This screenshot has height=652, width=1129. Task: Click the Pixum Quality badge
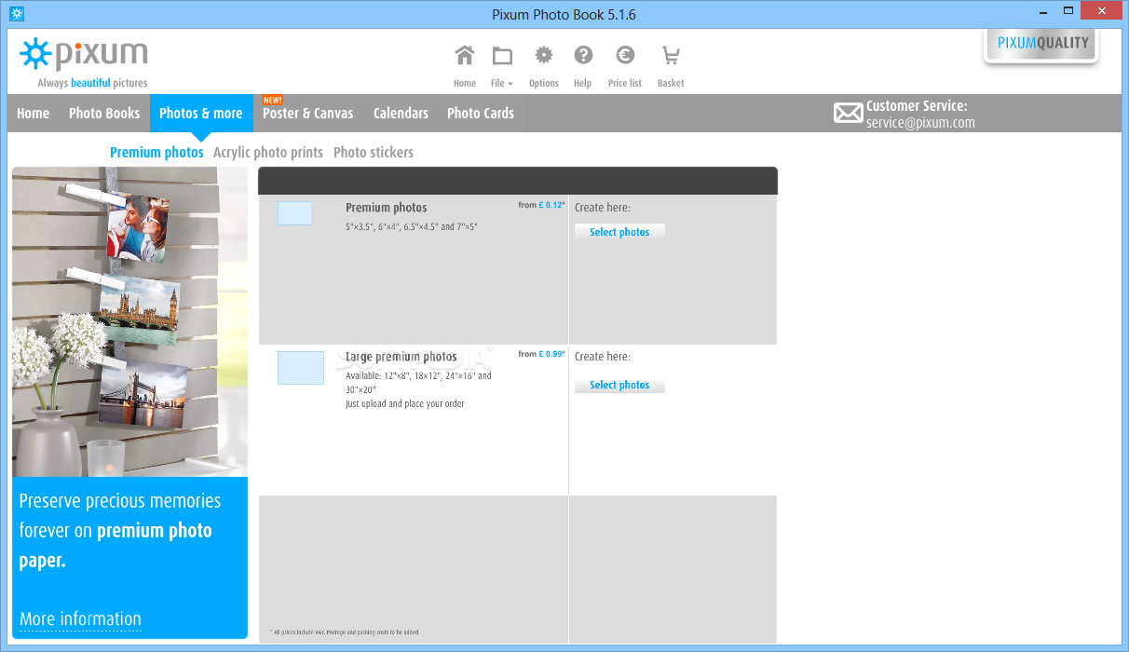tap(1041, 44)
